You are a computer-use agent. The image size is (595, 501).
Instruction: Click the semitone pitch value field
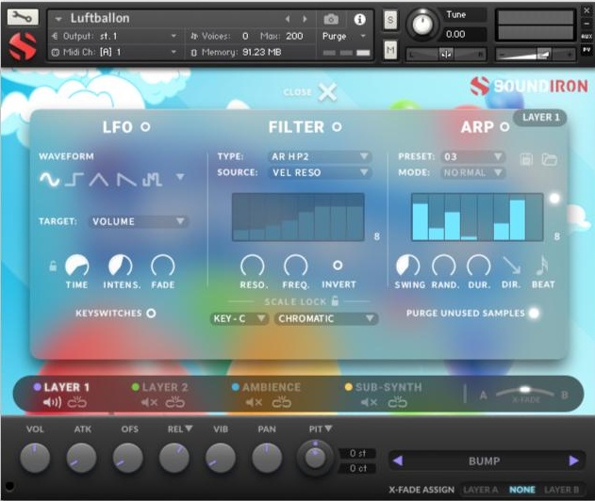pyautogui.click(x=357, y=453)
